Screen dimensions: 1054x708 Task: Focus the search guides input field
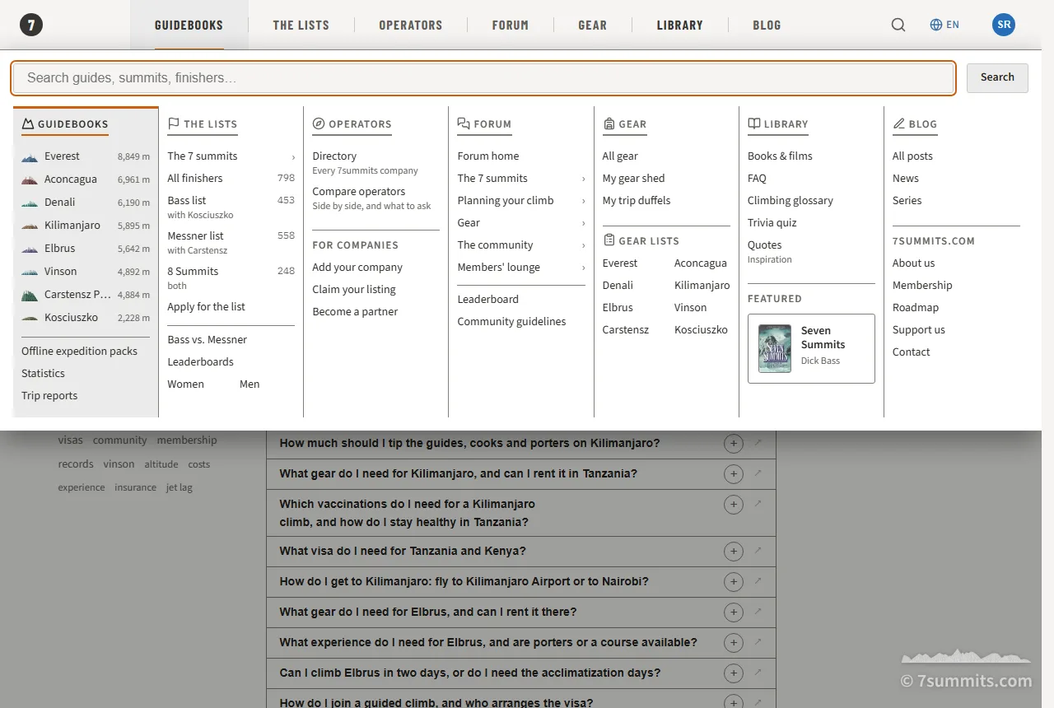click(x=483, y=78)
